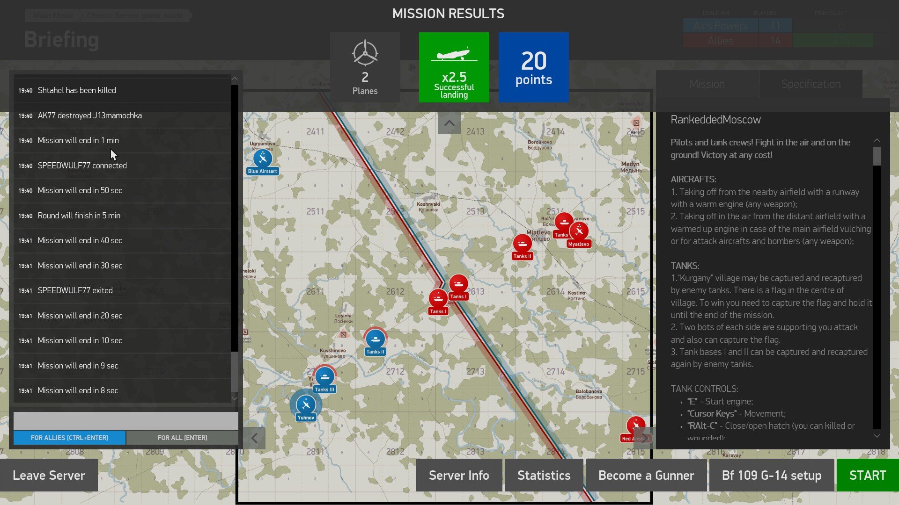Switch to the Mission tab
Viewport: 899px width, 505px height.
tap(707, 84)
